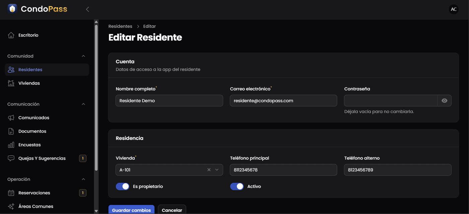Collapse the Comunidad sidebar group
This screenshot has width=469, height=214.
(x=83, y=56)
